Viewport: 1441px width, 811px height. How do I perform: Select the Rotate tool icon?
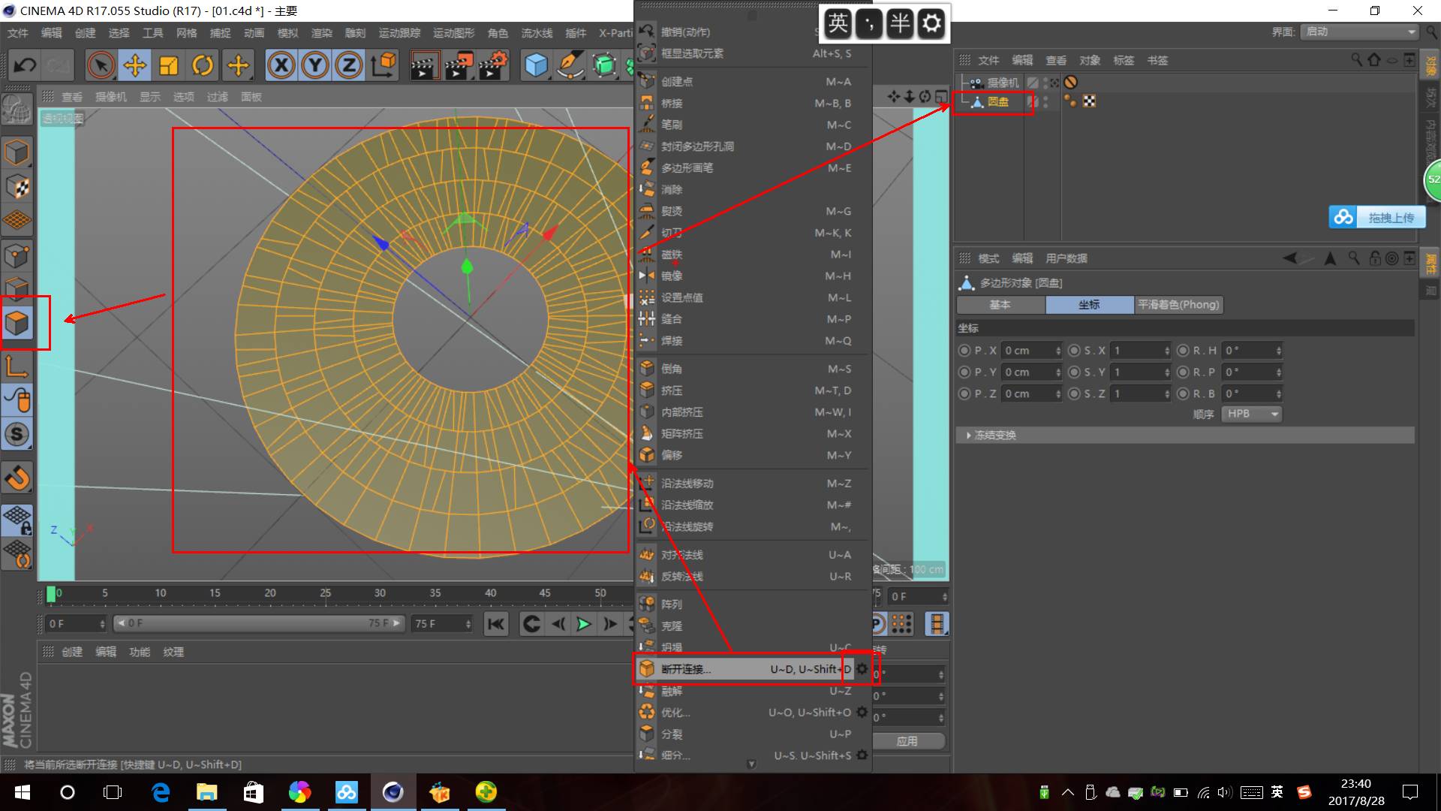point(203,65)
